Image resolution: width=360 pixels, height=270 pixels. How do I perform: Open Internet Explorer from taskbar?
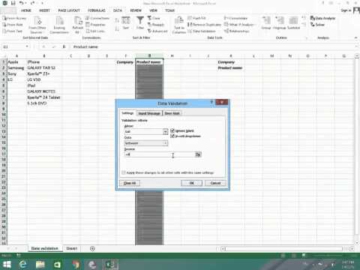(x=23, y=264)
